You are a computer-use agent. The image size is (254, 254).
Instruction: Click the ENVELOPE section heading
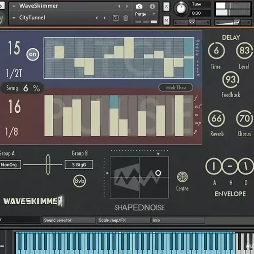230,194
